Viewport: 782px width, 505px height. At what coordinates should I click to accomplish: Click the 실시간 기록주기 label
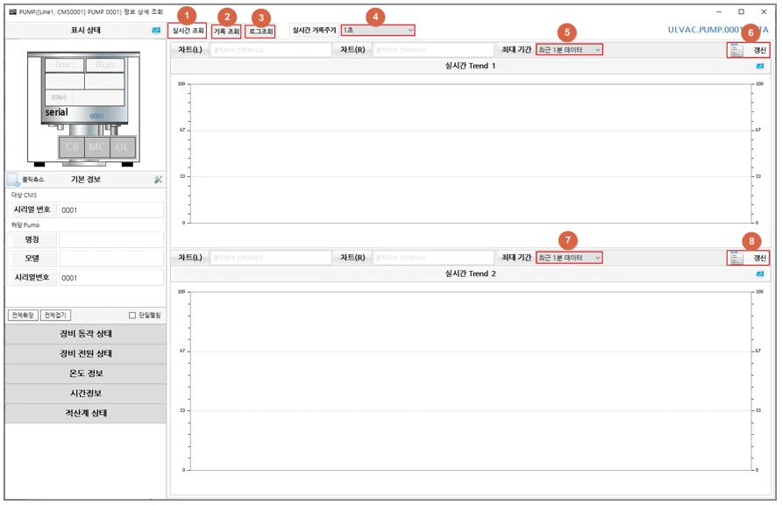(x=314, y=31)
